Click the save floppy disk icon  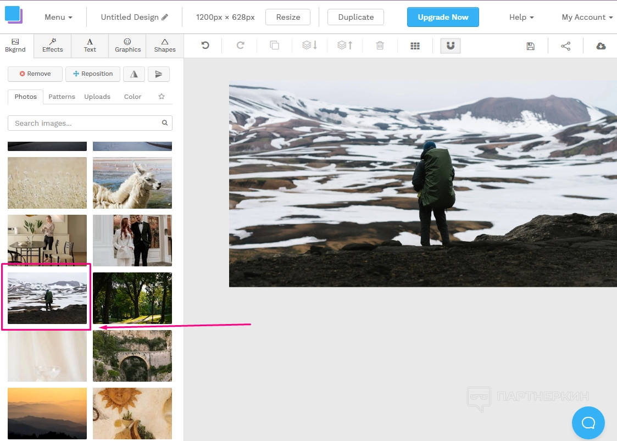530,46
